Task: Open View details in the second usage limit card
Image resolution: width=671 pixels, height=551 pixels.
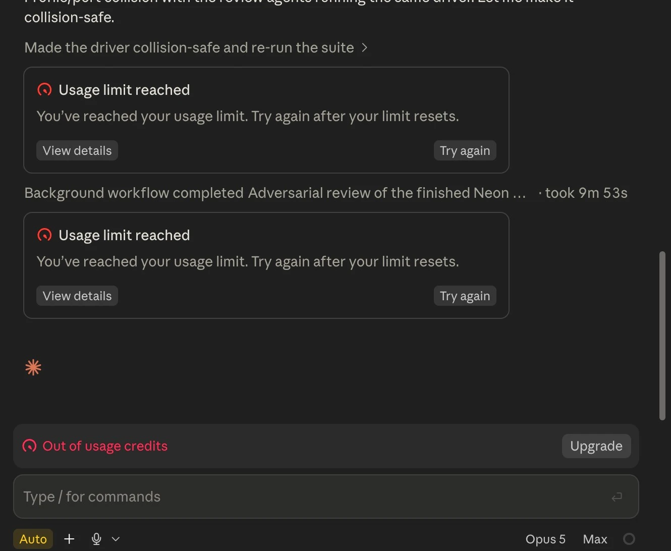Action: (77, 296)
